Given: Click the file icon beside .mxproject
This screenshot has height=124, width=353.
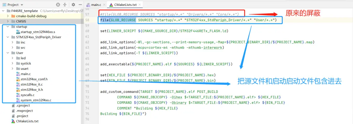Looking at the screenshot, I should 13,111.
